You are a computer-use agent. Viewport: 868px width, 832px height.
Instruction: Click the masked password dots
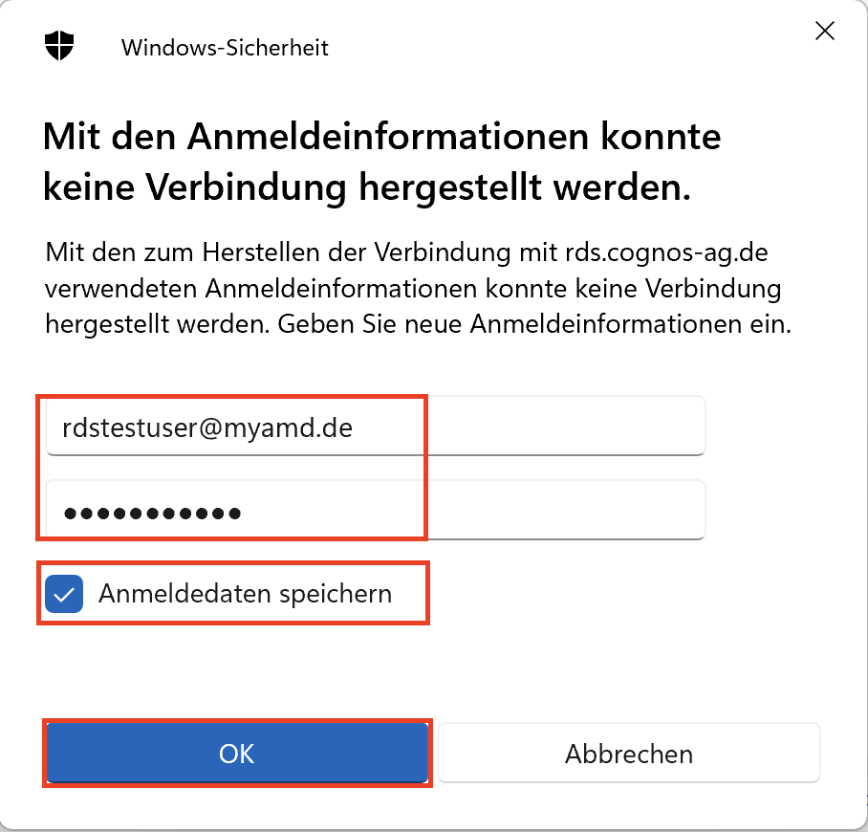pyautogui.click(x=152, y=514)
